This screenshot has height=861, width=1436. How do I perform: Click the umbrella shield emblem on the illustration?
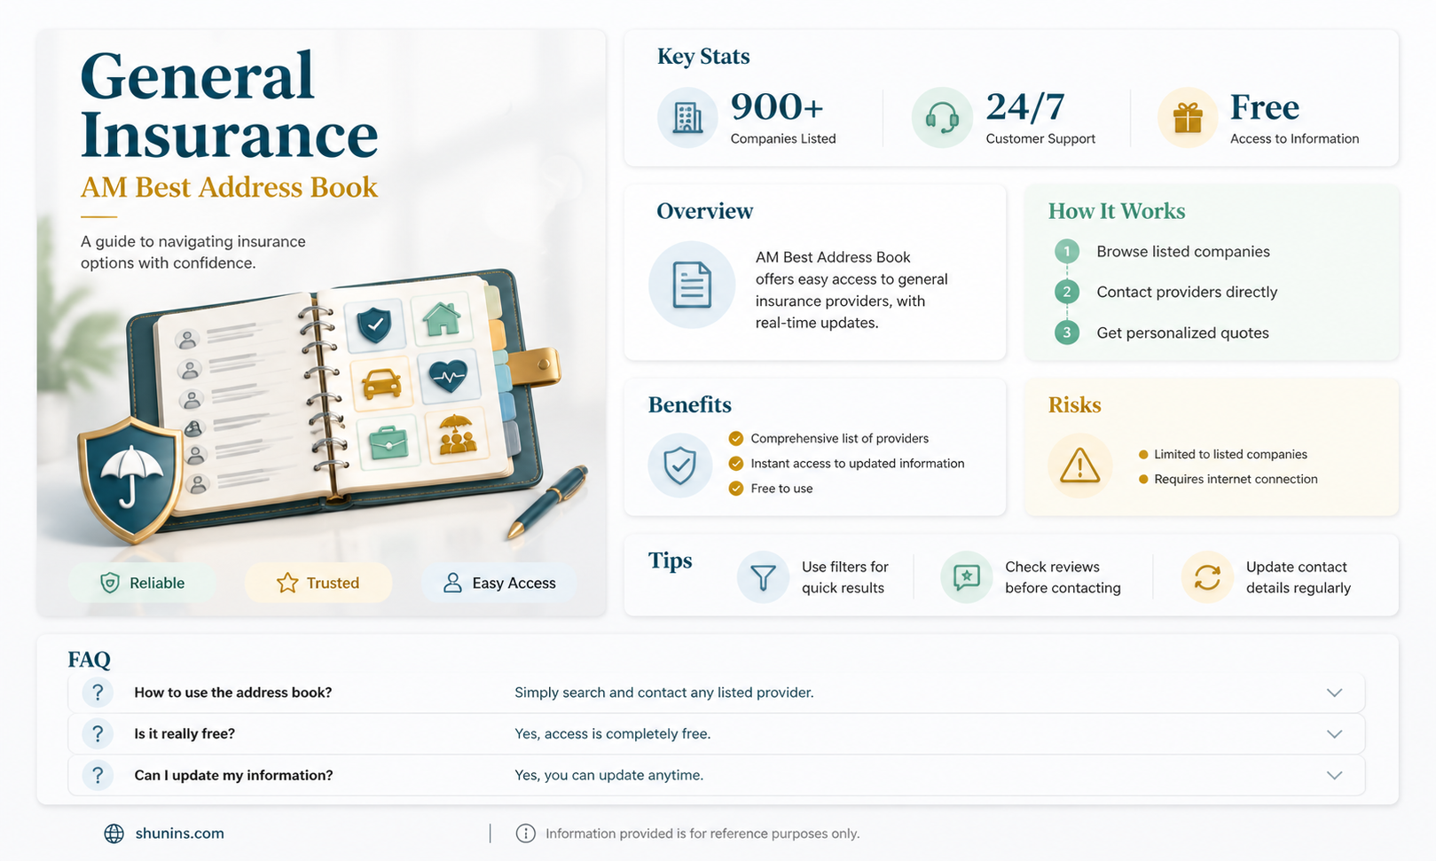point(131,479)
